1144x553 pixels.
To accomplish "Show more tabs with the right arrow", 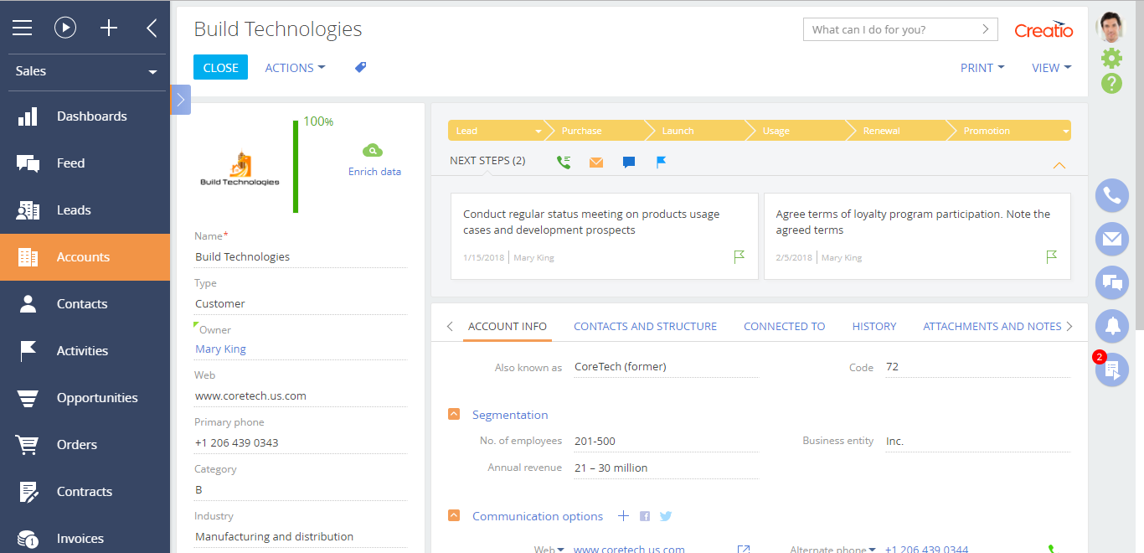I will pyautogui.click(x=1069, y=327).
